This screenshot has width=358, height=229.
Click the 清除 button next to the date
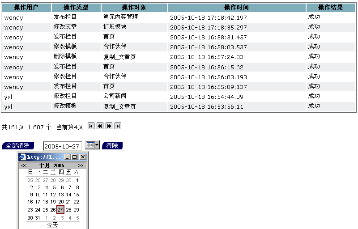(x=112, y=145)
